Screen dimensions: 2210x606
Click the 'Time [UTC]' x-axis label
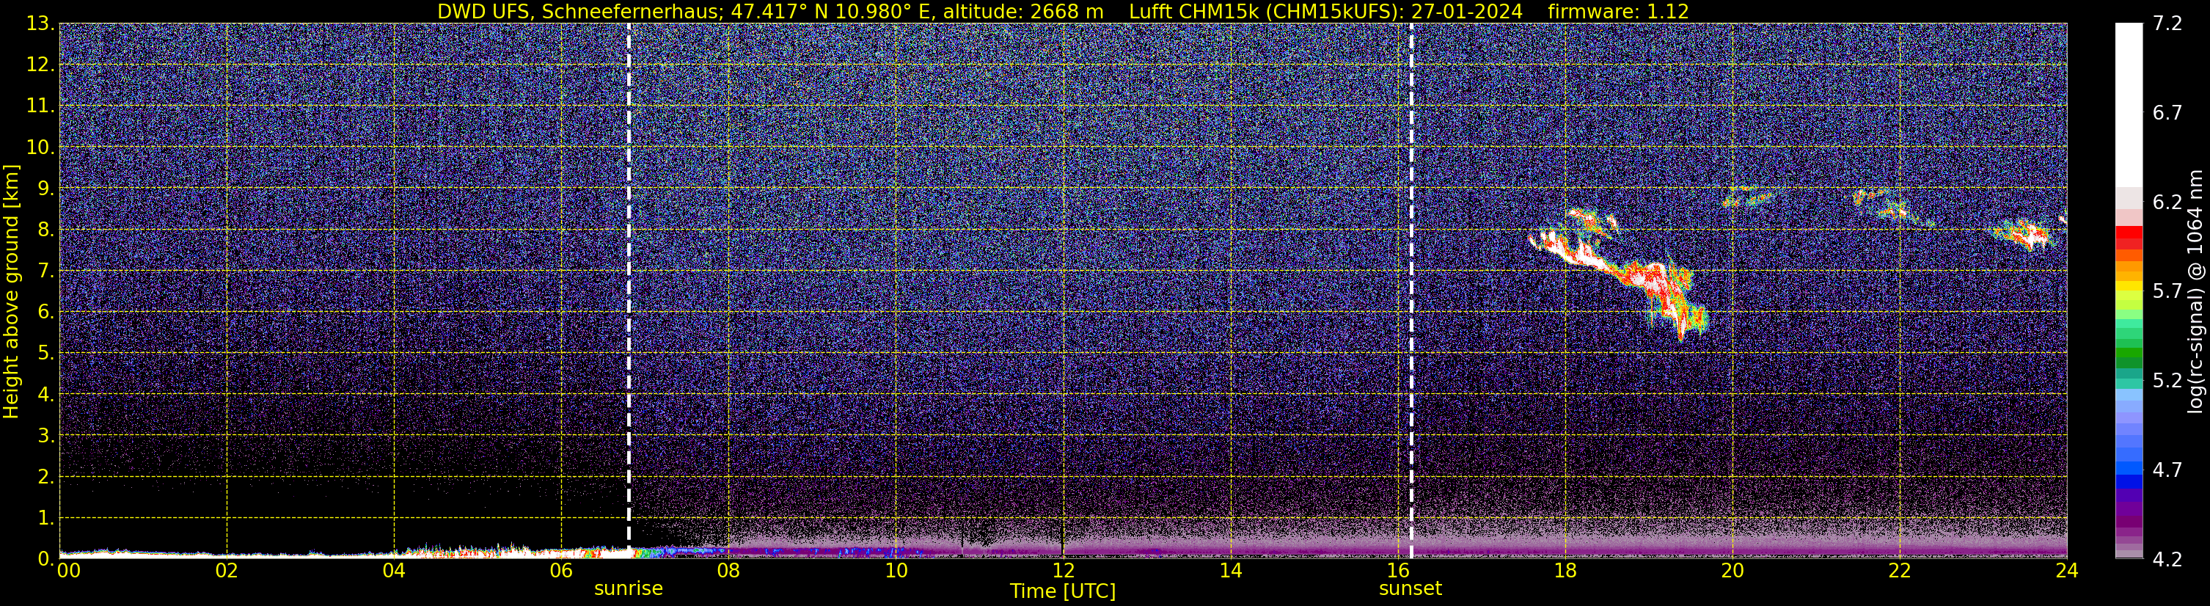(x=1063, y=591)
